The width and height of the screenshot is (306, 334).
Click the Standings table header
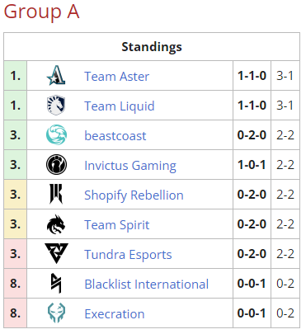[152, 47]
